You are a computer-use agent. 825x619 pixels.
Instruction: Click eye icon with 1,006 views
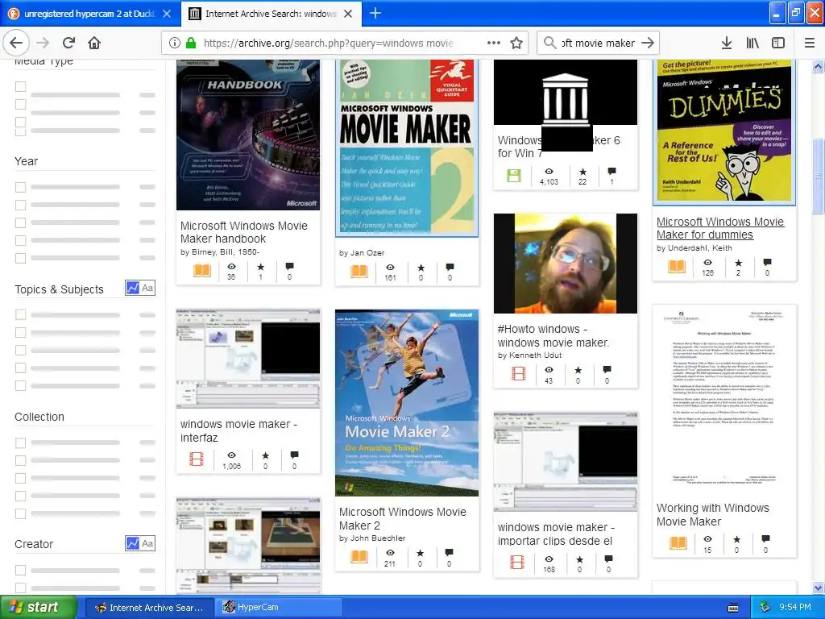tap(231, 455)
